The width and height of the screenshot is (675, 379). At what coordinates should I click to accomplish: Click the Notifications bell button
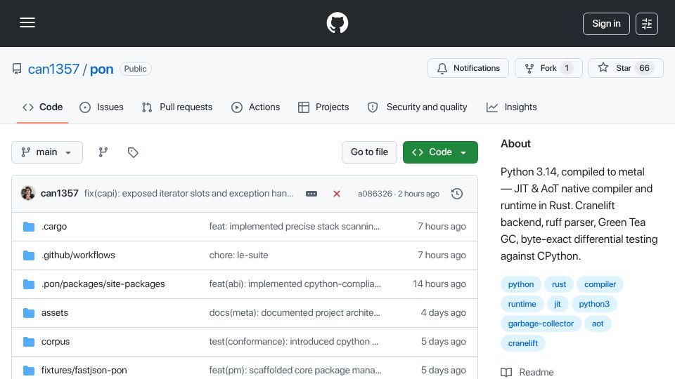coord(468,68)
